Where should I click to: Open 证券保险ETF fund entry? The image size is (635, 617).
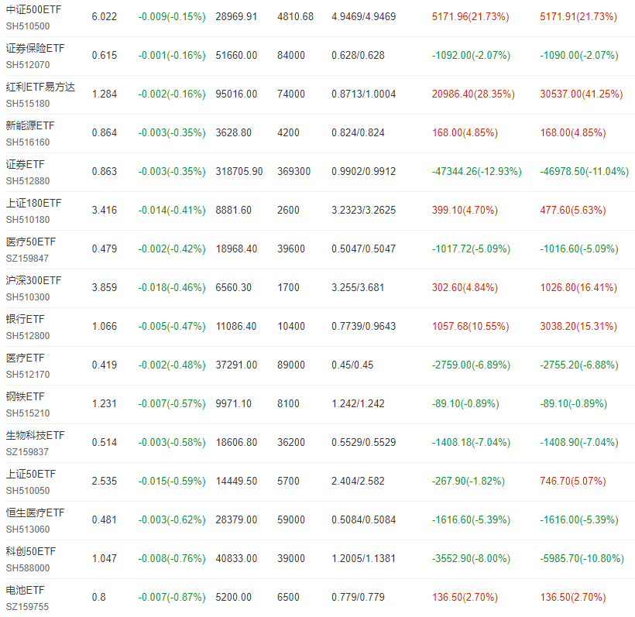pos(35,49)
